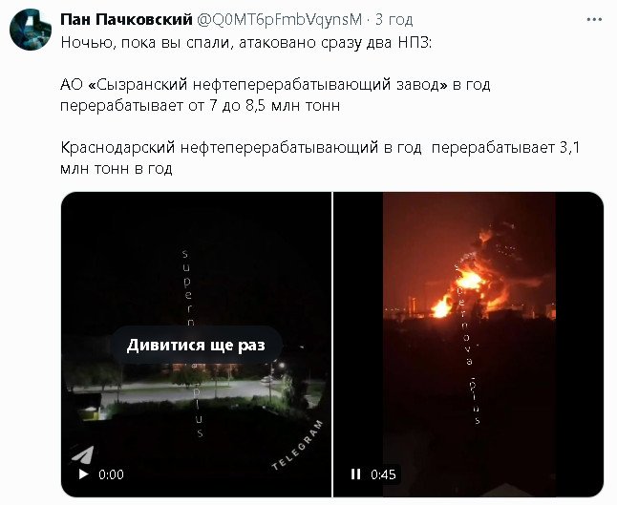617x505 pixels.
Task: Click the "Дивитися ще раз" replay button
Action: pos(196,345)
